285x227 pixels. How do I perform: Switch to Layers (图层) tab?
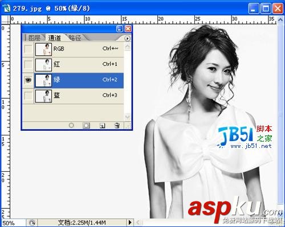pos(34,38)
